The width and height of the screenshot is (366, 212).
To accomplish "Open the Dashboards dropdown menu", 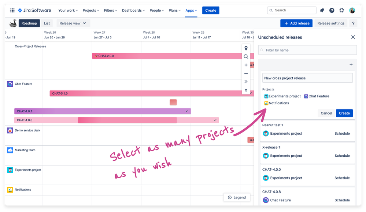I will [x=133, y=10].
